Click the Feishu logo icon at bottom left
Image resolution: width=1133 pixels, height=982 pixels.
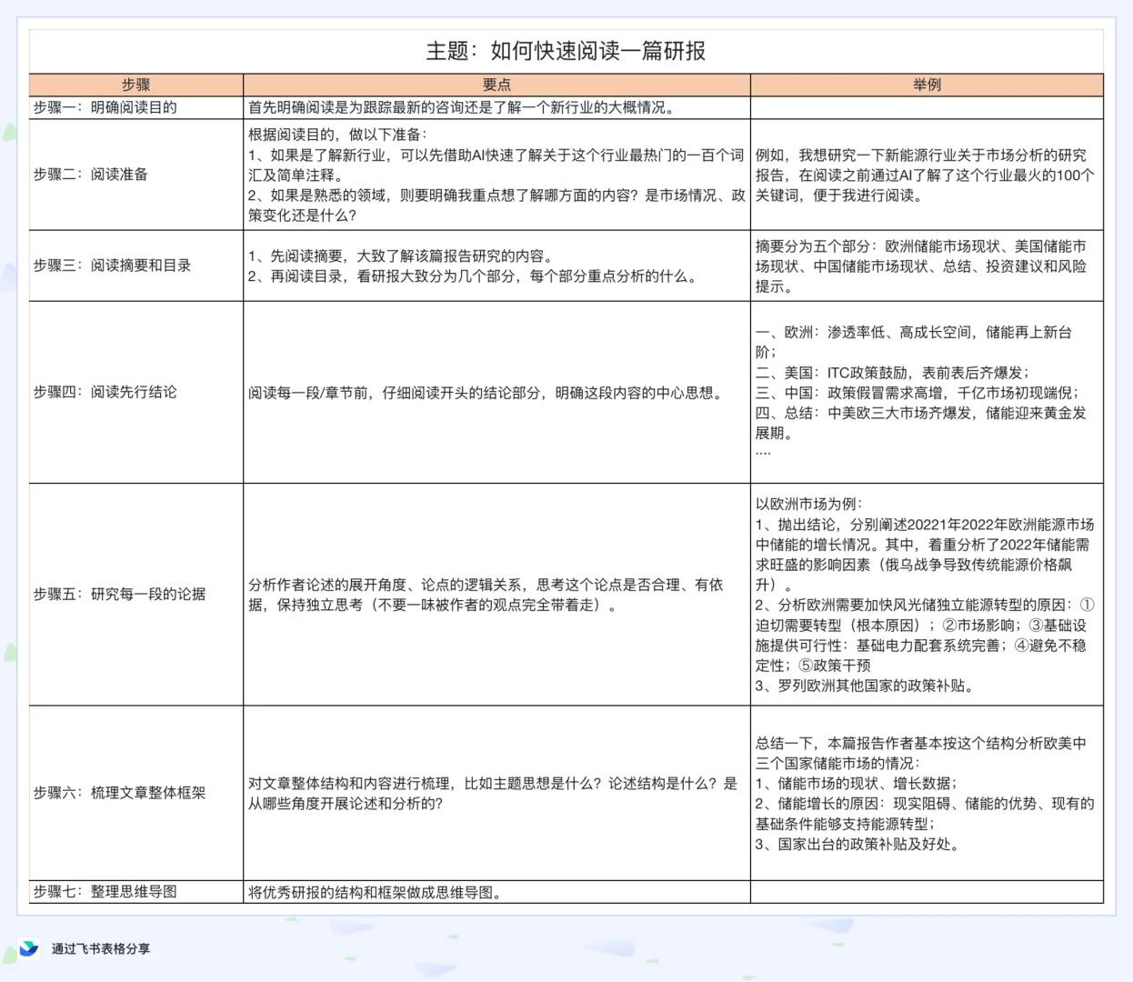click(x=28, y=948)
